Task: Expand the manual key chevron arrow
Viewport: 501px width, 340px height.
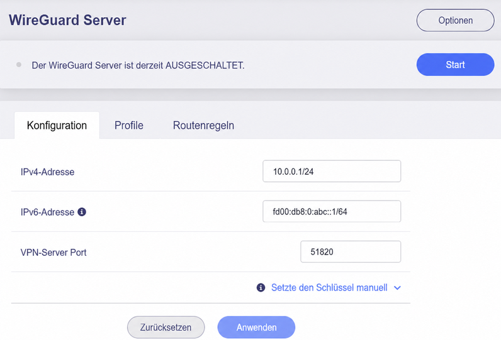Action: pos(397,288)
